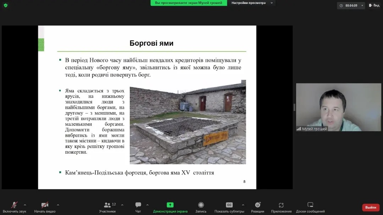Open Доски сообщений whiteboards
The width and height of the screenshot is (383, 215).
coord(310,207)
